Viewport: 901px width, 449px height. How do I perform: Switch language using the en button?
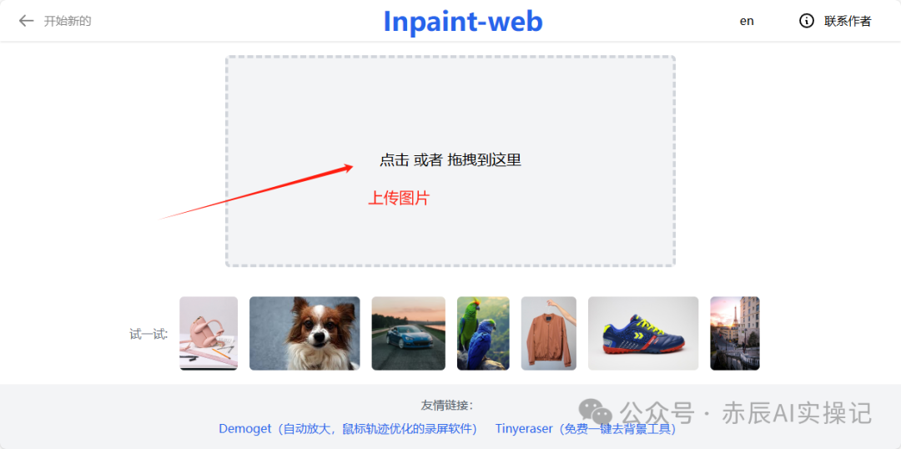[x=747, y=21]
